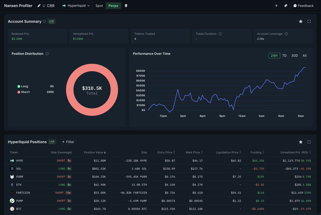Click the Performance Over Time line chart
Viewport: 321px width, 215px height.
coord(227,90)
